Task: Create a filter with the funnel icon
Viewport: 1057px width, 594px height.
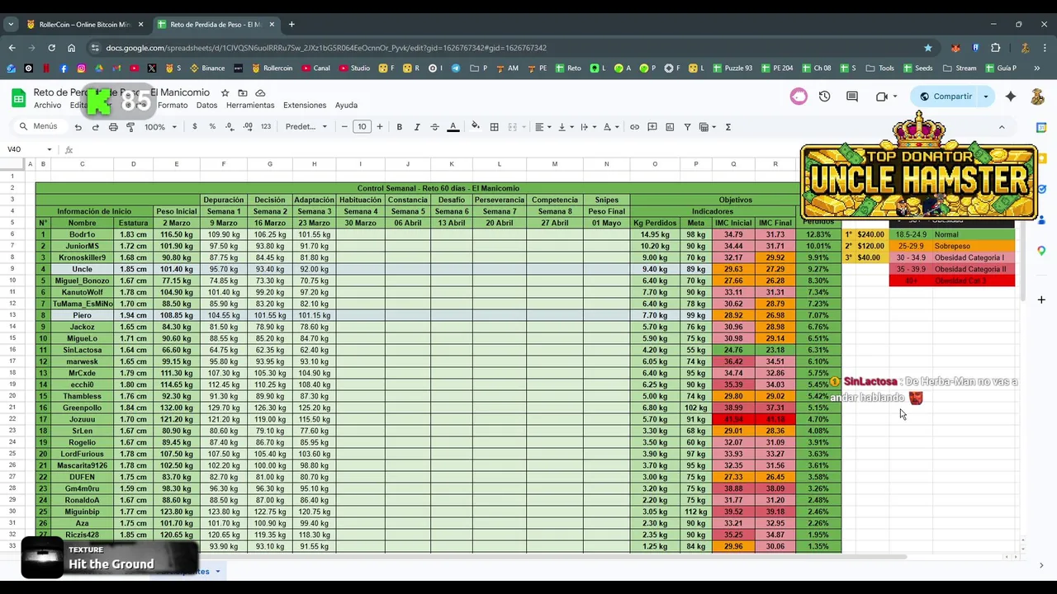Action: click(x=687, y=127)
